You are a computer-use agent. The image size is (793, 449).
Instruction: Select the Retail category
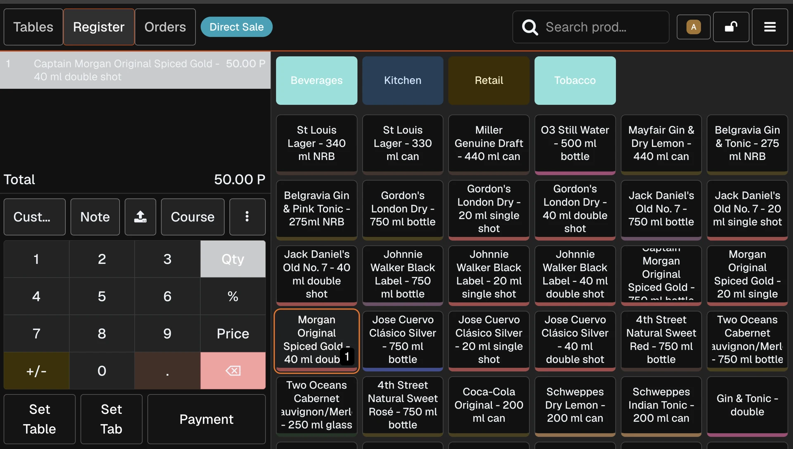point(489,80)
